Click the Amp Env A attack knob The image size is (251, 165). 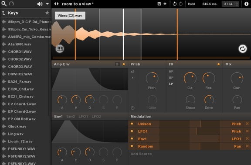click(x=62, y=100)
